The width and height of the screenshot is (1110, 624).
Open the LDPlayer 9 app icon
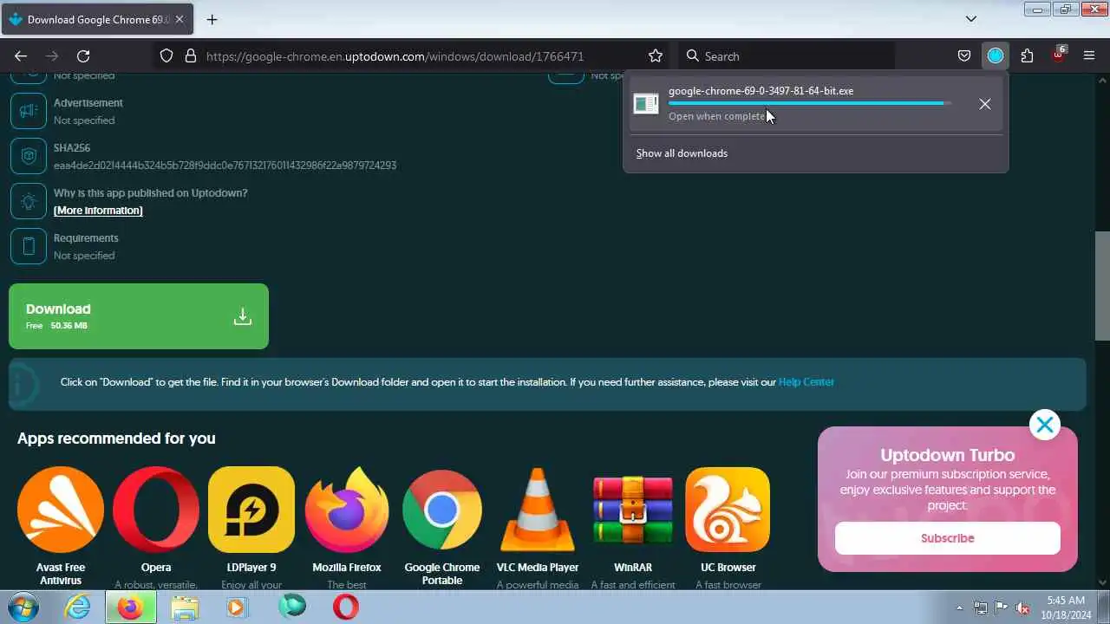pyautogui.click(x=251, y=510)
